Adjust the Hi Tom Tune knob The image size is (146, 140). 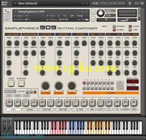[x=77, y=43]
